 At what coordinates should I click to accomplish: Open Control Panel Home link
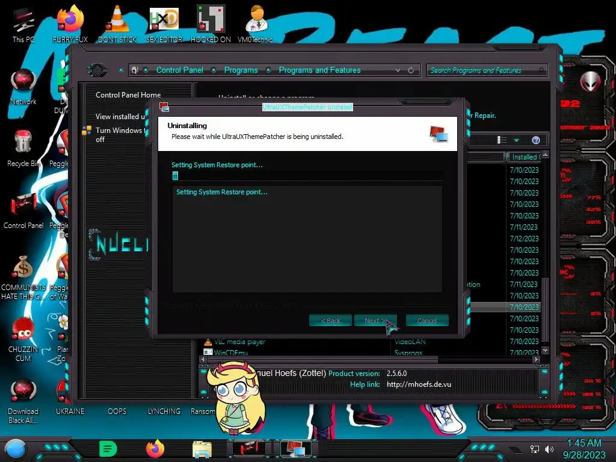(128, 95)
